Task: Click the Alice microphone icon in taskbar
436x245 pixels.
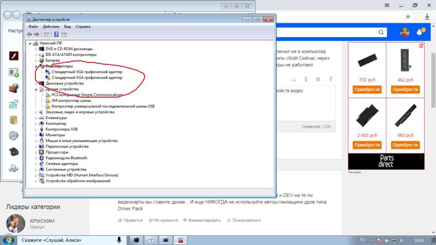Action: click(x=119, y=240)
